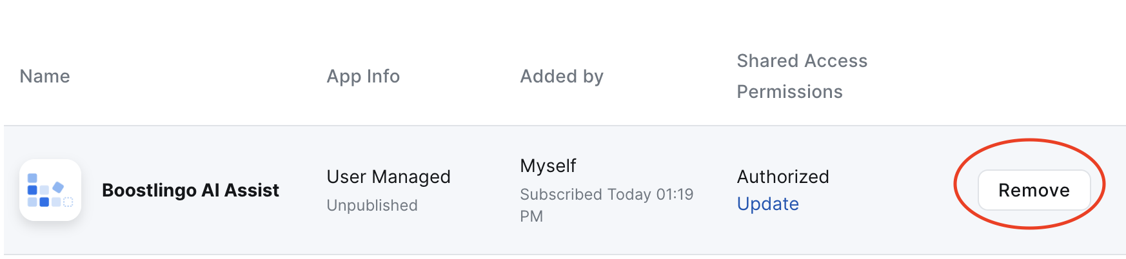Open the Boostlingo AI Assist name label
Screen dimensions: 1126x259
190,190
